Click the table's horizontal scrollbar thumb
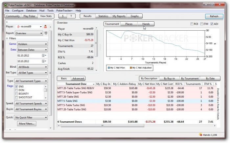 pos(103,126)
